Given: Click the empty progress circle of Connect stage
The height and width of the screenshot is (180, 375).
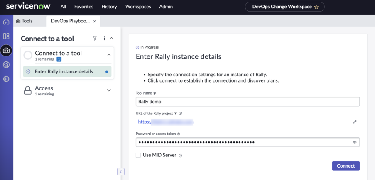Looking at the screenshot, I should pos(28,55).
